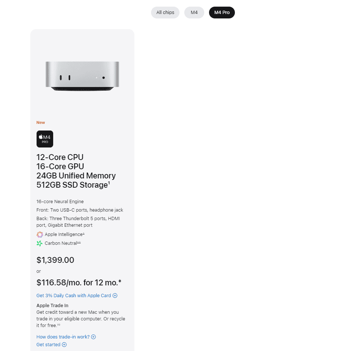Switch to the M4 chip filter
The height and width of the screenshot is (351, 349).
(x=194, y=13)
